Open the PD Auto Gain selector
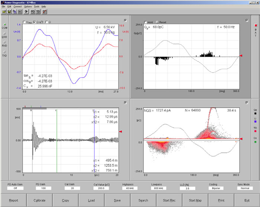Image resolution: width=260 pixels, height=207 pixels. [x=15, y=188]
